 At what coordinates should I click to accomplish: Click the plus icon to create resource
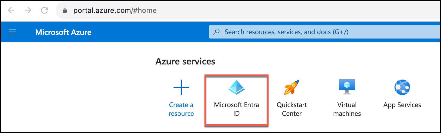181,87
